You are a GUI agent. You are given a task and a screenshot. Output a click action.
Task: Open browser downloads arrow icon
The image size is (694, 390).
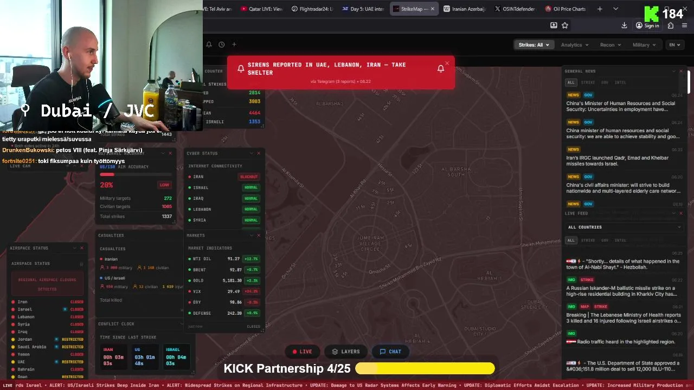point(624,25)
